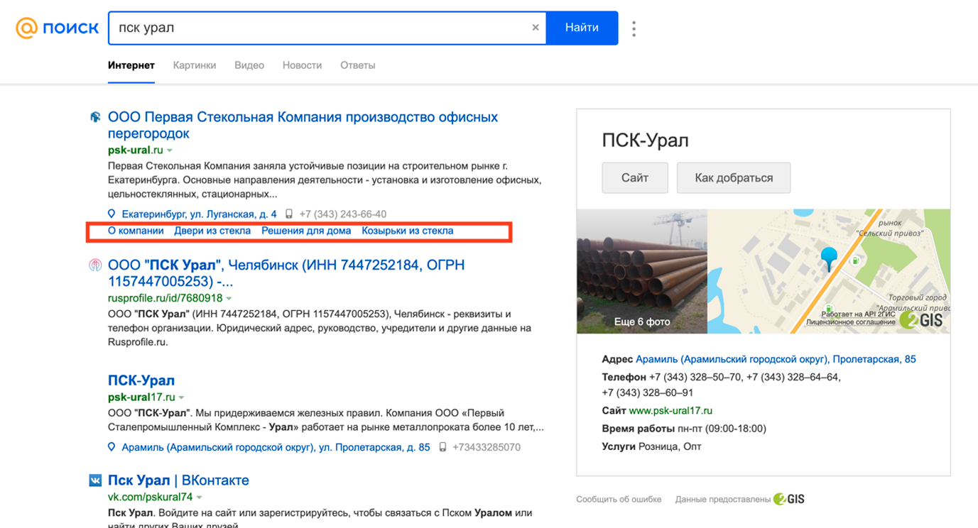Viewport: 978px width, 528px height.
Task: Open the psk-ural17.ru green URL in results
Action: pos(141,397)
